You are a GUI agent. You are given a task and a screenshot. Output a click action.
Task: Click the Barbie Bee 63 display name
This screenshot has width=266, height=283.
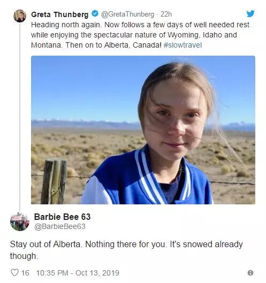(x=62, y=217)
